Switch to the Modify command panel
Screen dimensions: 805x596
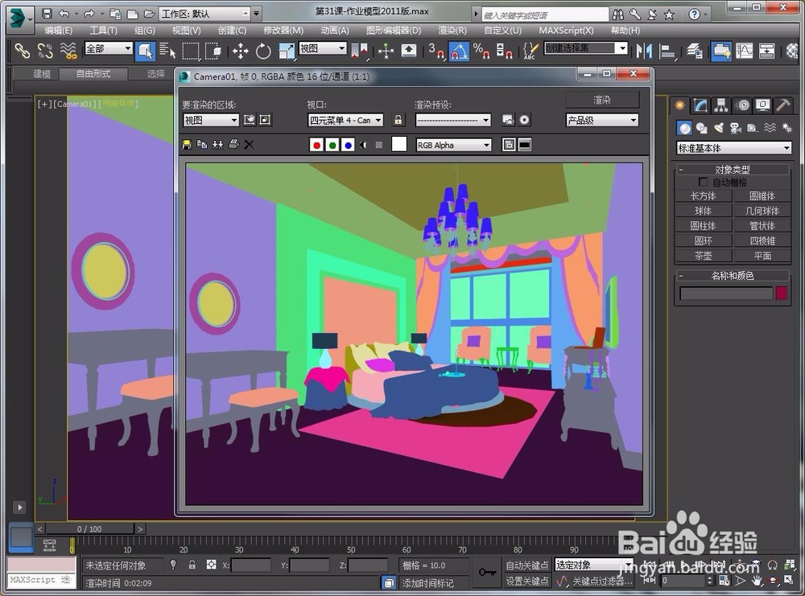[x=700, y=105]
